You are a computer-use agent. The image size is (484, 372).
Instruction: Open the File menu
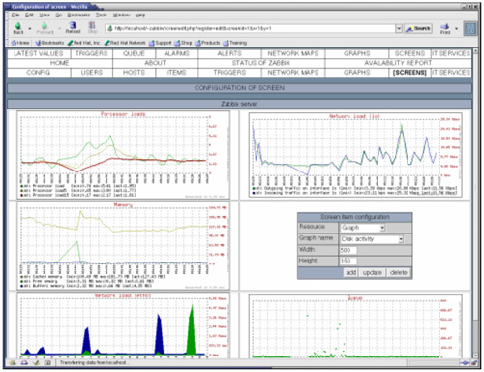[15, 15]
